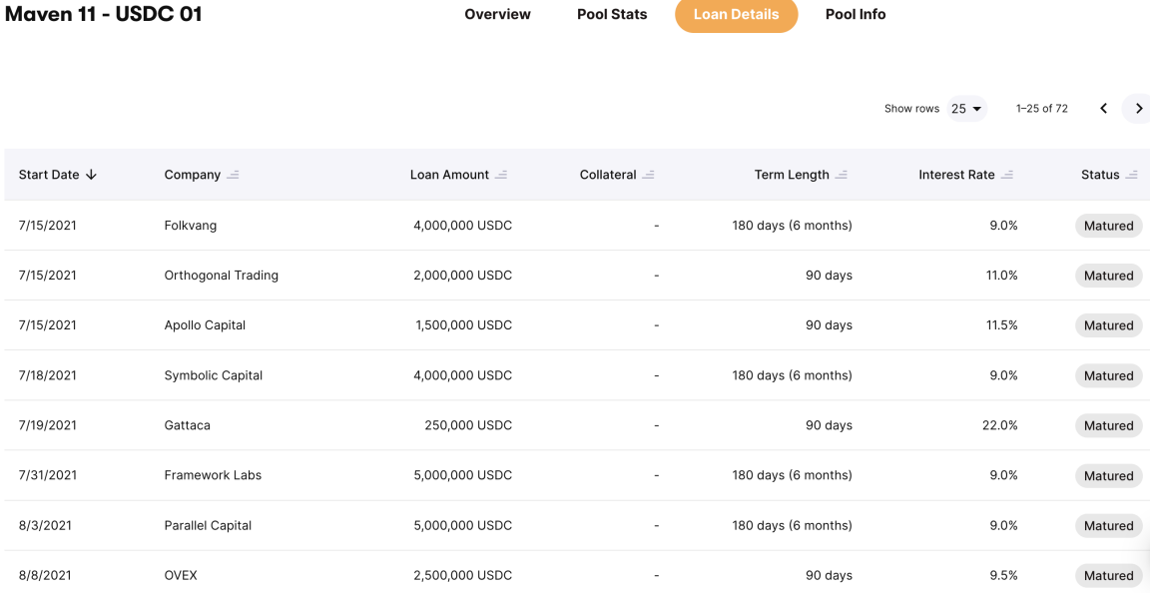Viewport: 1150px width, 593px height.
Task: Click the Interest Rate column header label
Action: 956,175
